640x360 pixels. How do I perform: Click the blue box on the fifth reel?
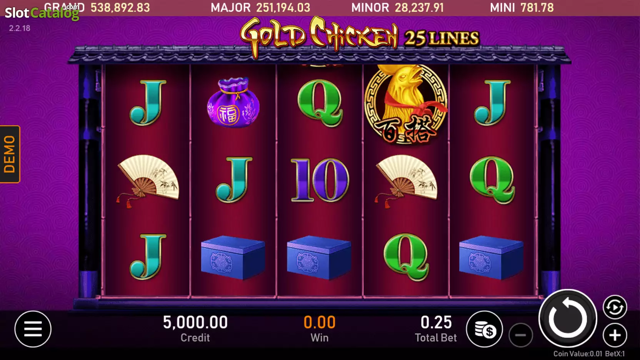coord(491,257)
